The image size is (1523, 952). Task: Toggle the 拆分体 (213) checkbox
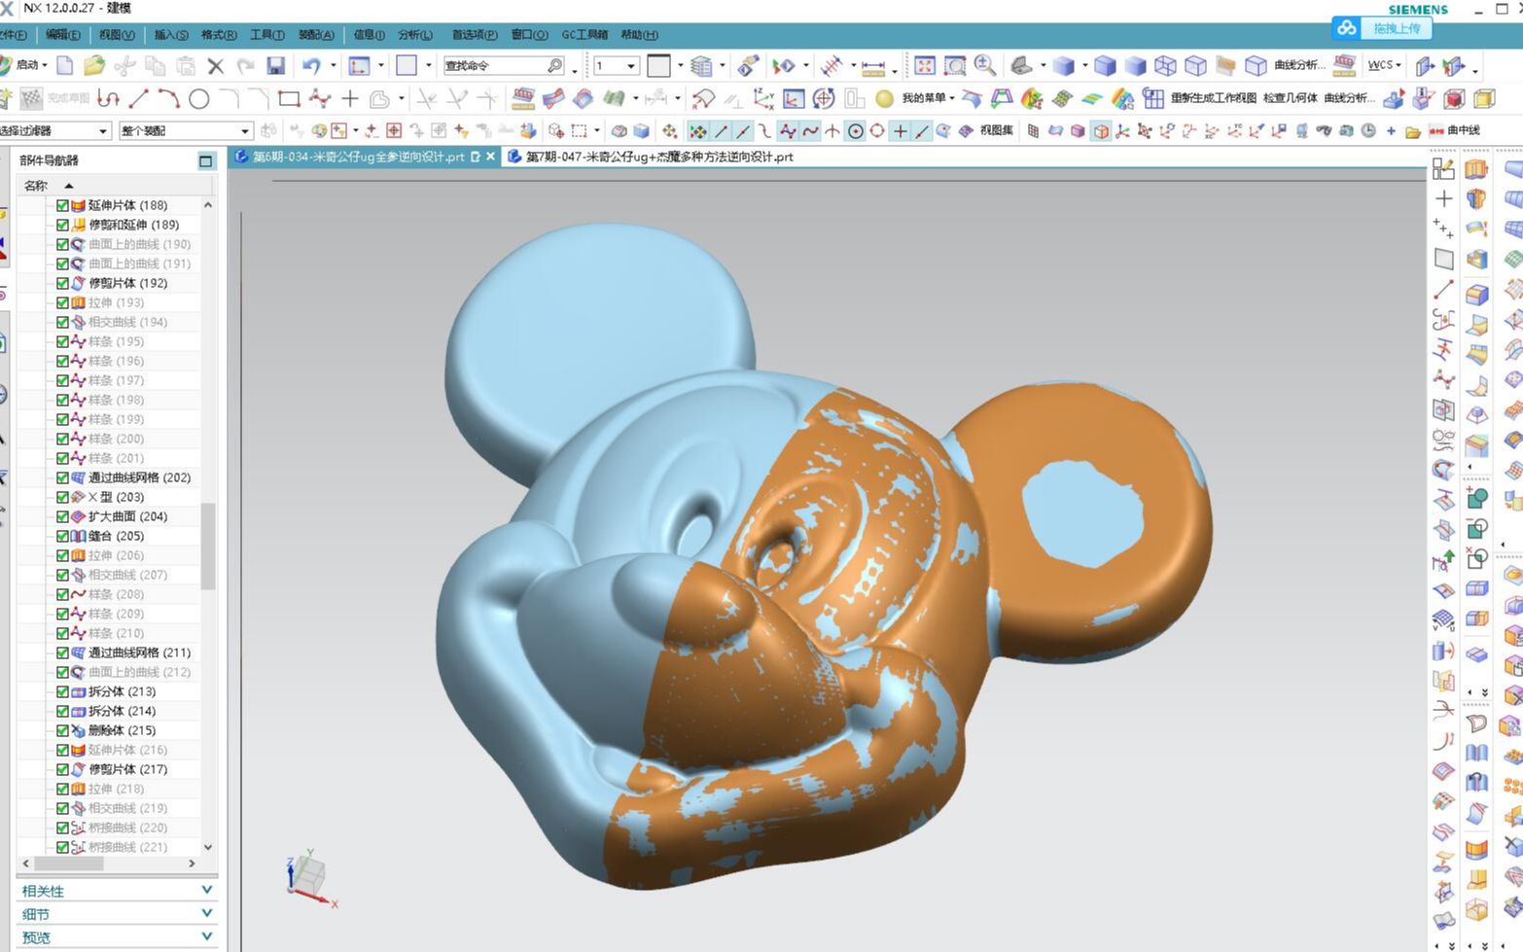point(62,691)
